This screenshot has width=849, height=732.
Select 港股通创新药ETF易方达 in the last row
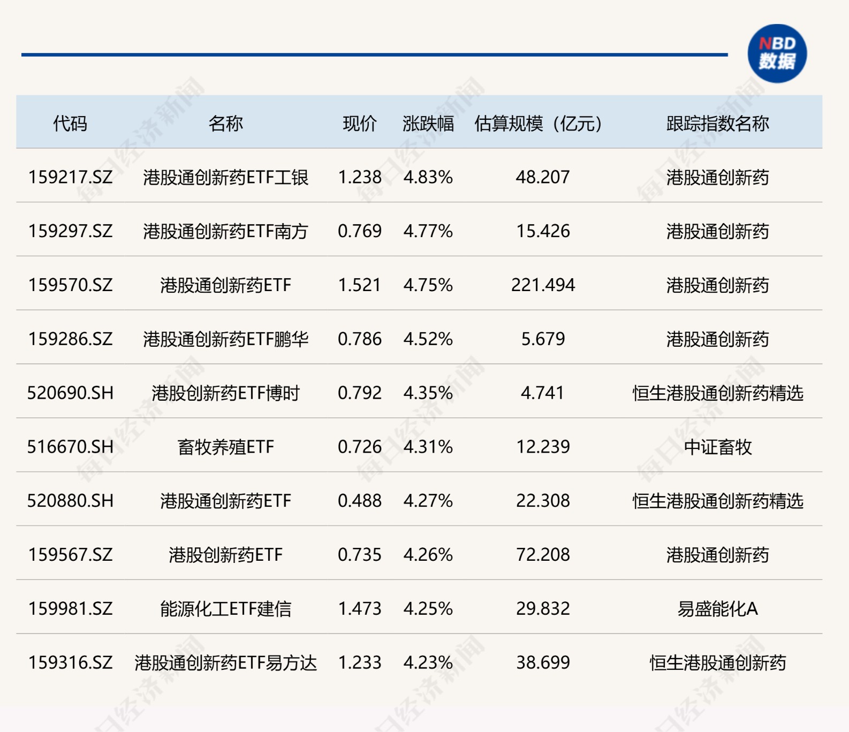point(225,663)
